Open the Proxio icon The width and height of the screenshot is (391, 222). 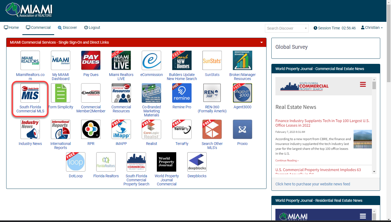pyautogui.click(x=243, y=129)
